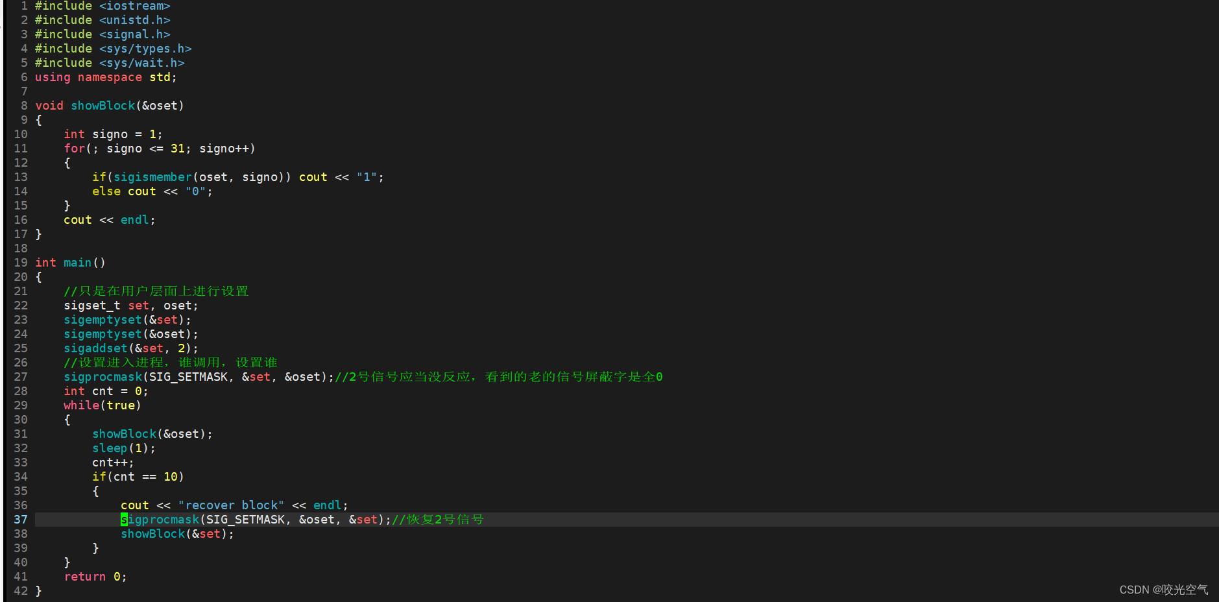Click 'sigemptyset(&set);' line
Screen dimensions: 1219x602
(128, 320)
